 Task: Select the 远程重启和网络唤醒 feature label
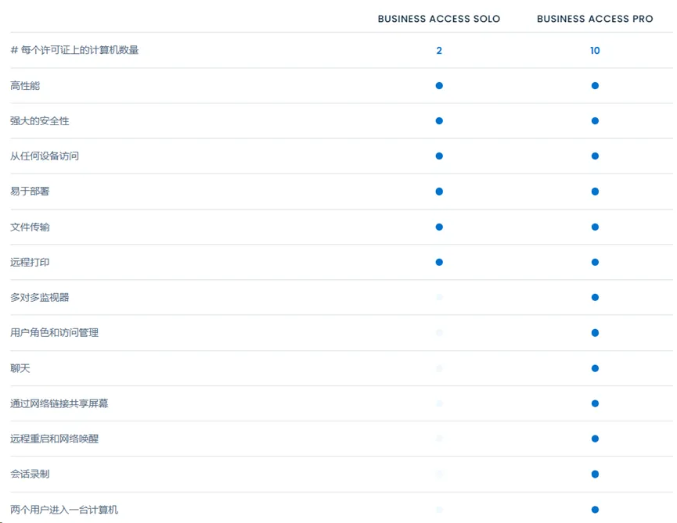pos(55,439)
